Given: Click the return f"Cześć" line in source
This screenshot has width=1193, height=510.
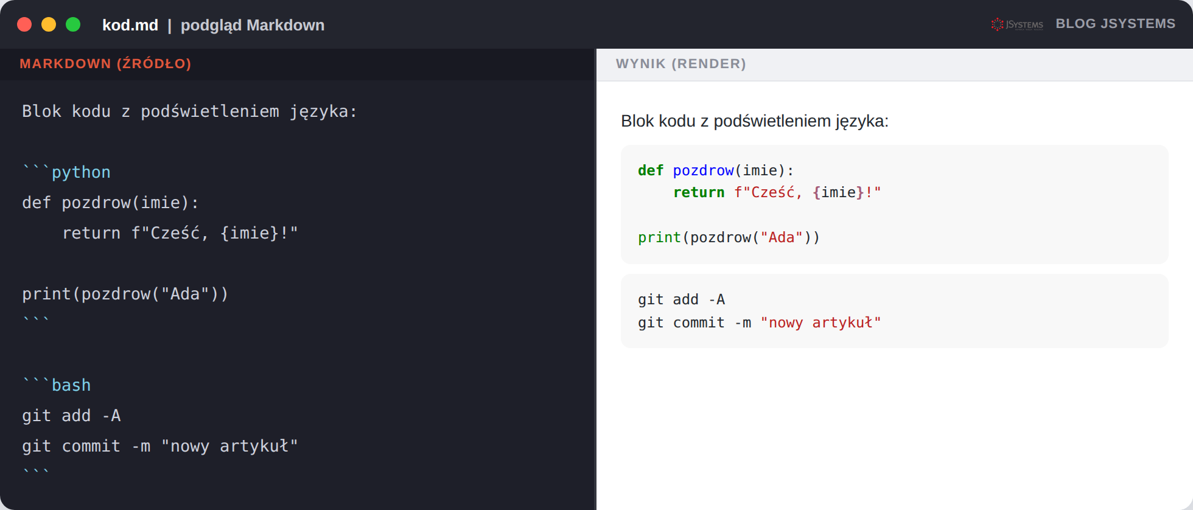Looking at the screenshot, I should pos(180,233).
